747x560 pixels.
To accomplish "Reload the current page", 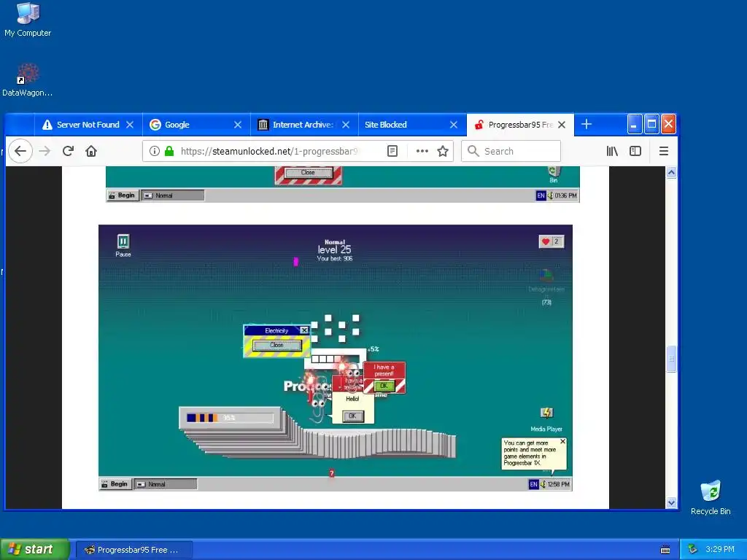I will tap(68, 151).
